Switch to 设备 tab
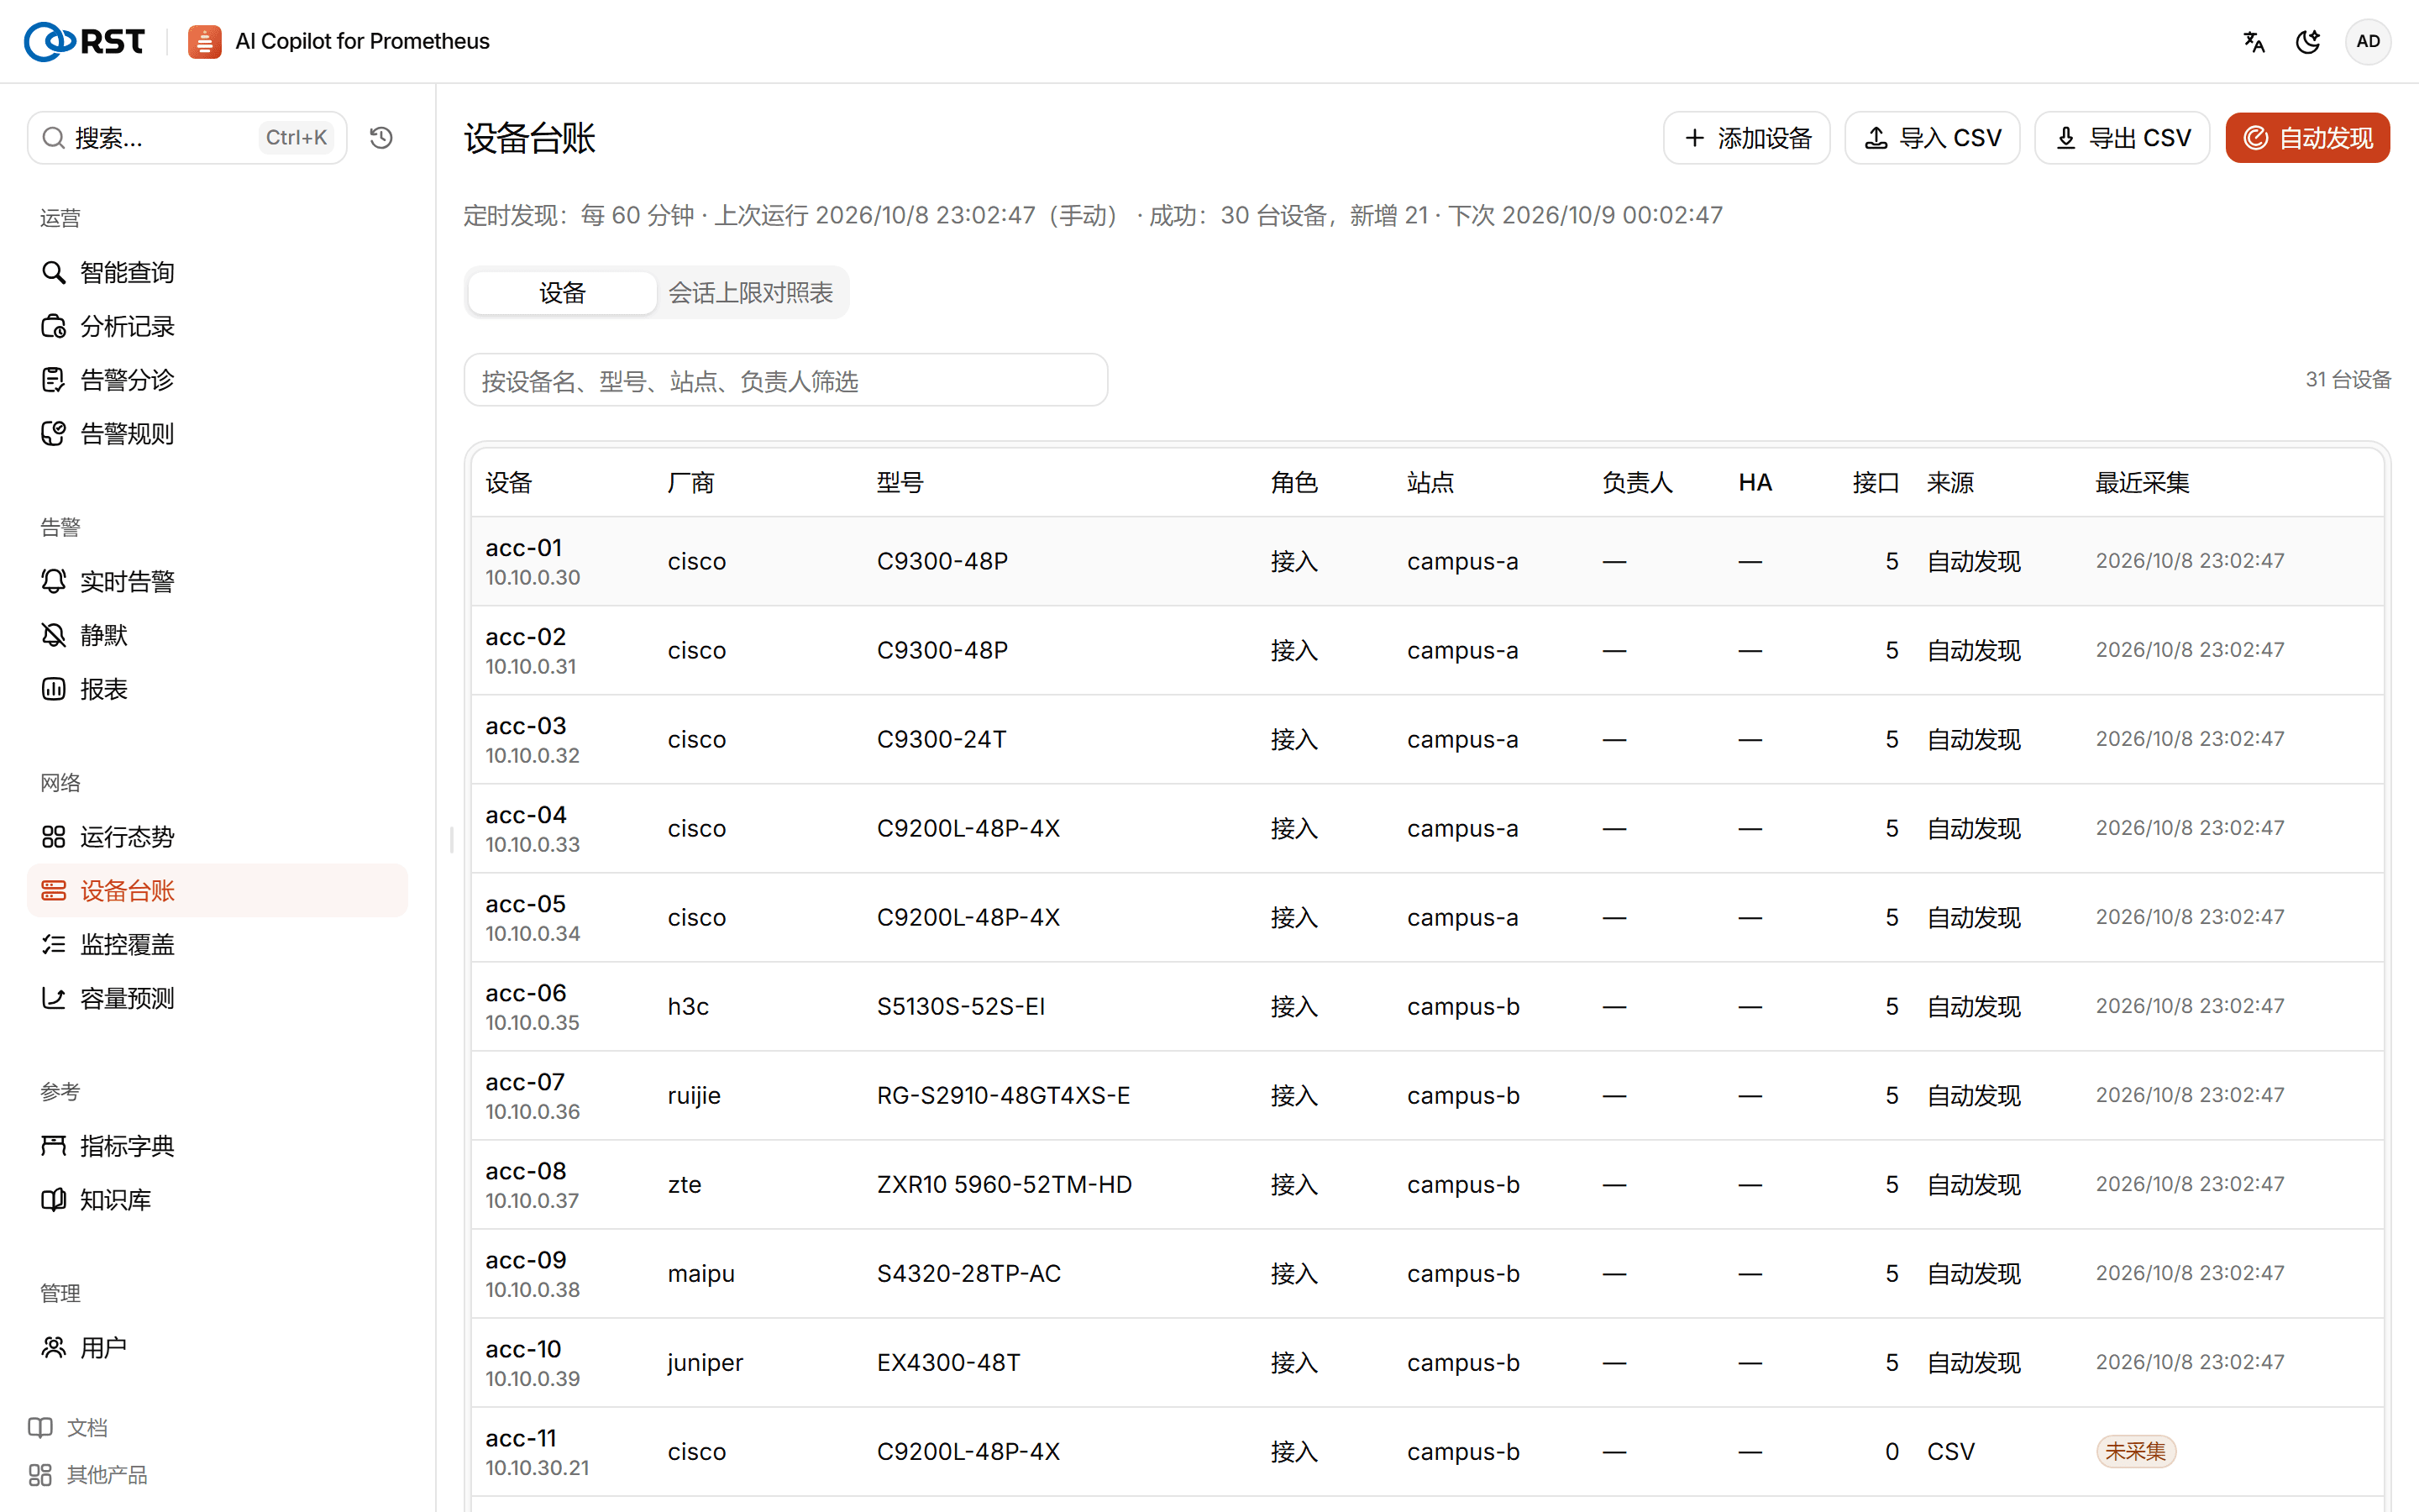This screenshot has height=1512, width=2419. pyautogui.click(x=562, y=293)
